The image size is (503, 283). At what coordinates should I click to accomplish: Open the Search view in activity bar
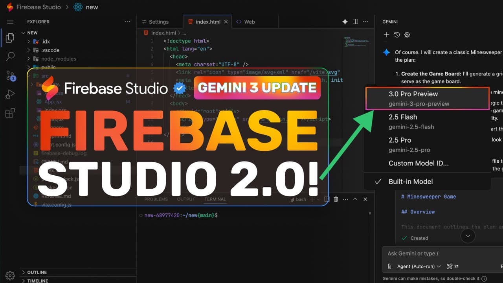tap(10, 57)
